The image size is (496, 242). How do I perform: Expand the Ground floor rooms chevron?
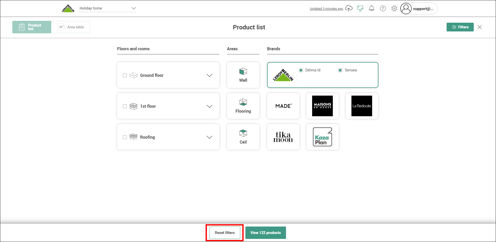pyautogui.click(x=209, y=75)
